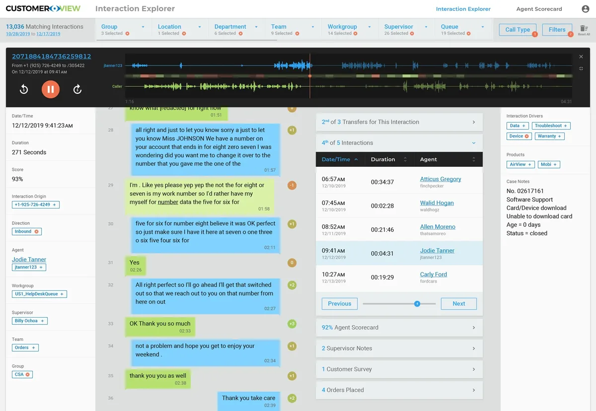Click the jtanner123 agent waveform track
Screen dimensions: 596x411
349,65
